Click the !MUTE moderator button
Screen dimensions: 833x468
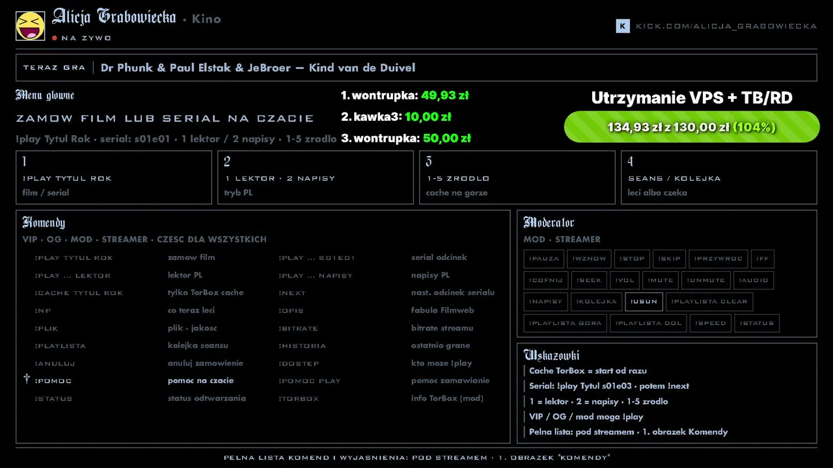pyautogui.click(x=661, y=280)
